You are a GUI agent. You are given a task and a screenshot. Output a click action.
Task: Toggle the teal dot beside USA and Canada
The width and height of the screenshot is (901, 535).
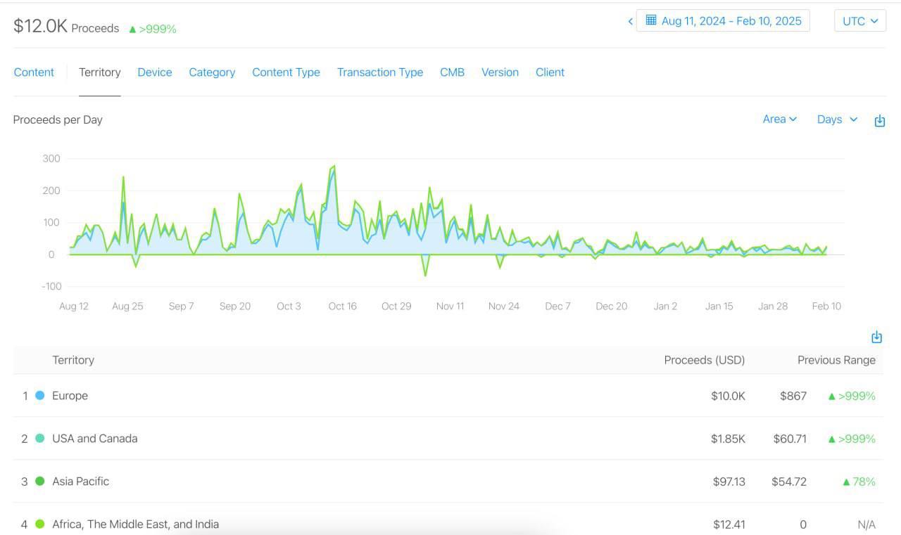[41, 438]
